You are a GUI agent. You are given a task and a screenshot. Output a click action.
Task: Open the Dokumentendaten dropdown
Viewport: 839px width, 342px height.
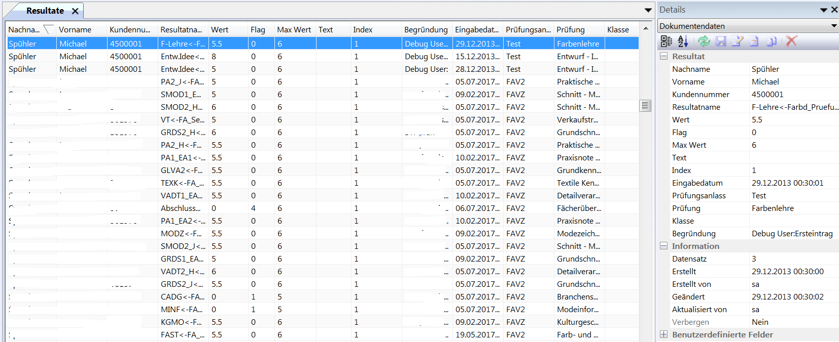click(833, 26)
